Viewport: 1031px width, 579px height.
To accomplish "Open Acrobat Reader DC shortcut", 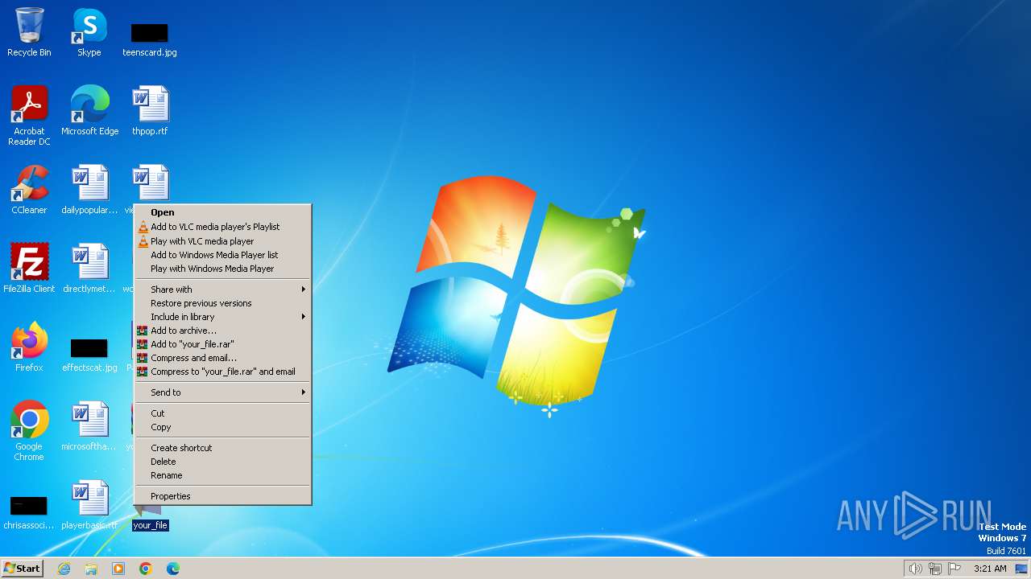I will (x=29, y=115).
